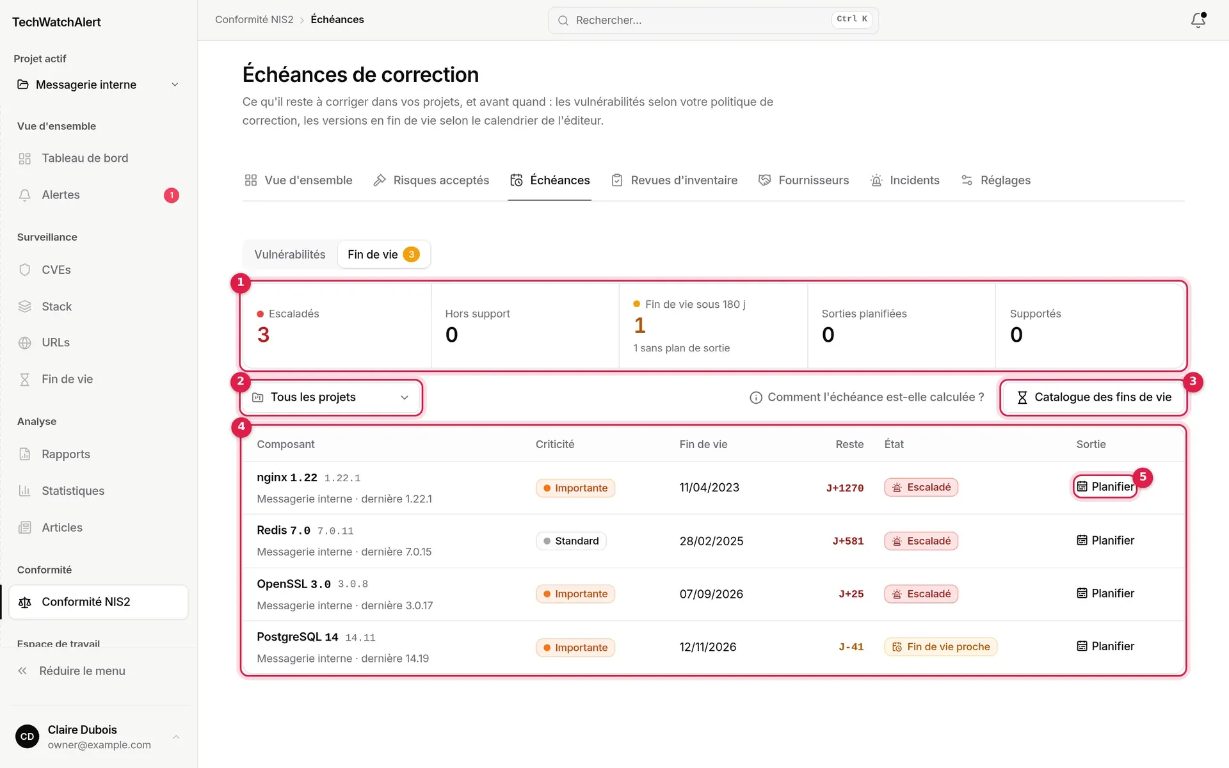The width and height of the screenshot is (1229, 768).
Task: Open the Risques acceptés tab
Action: pos(431,180)
